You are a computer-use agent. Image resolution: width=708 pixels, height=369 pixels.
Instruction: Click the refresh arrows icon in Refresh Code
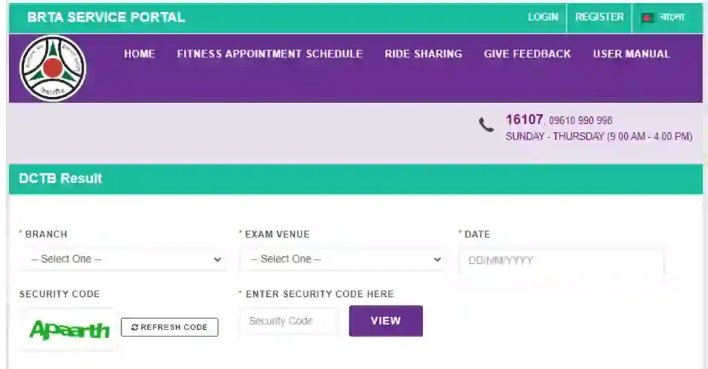(x=135, y=327)
